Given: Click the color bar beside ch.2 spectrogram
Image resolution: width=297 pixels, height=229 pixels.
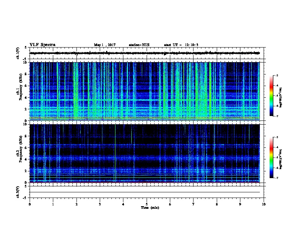Looking at the screenshot, I should pyautogui.click(x=271, y=158).
